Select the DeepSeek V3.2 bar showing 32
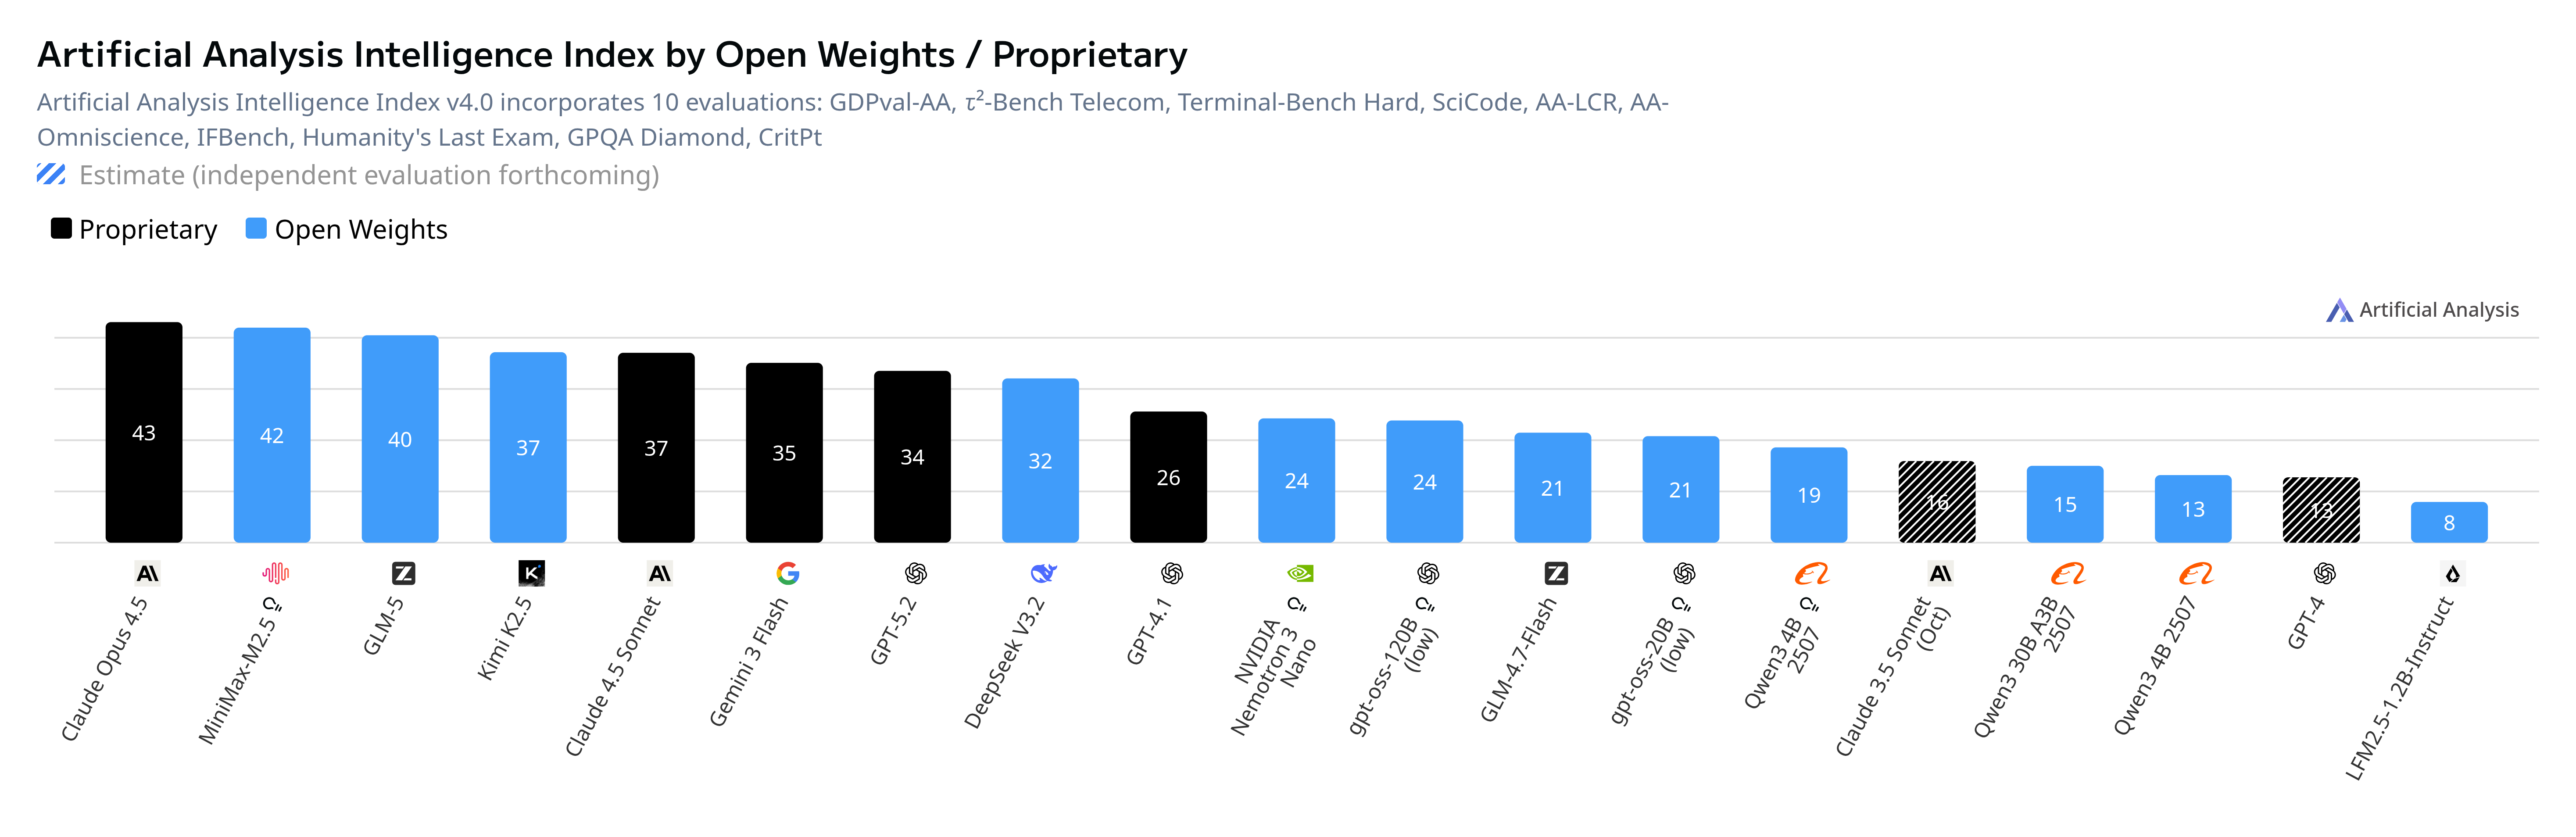Screen dimensions: 2576x837 coord(1040,460)
